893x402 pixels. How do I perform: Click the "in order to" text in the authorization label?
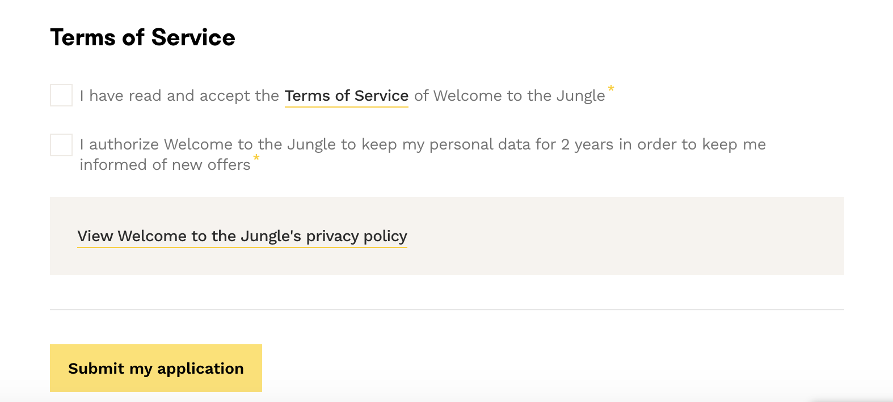pyautogui.click(x=657, y=144)
